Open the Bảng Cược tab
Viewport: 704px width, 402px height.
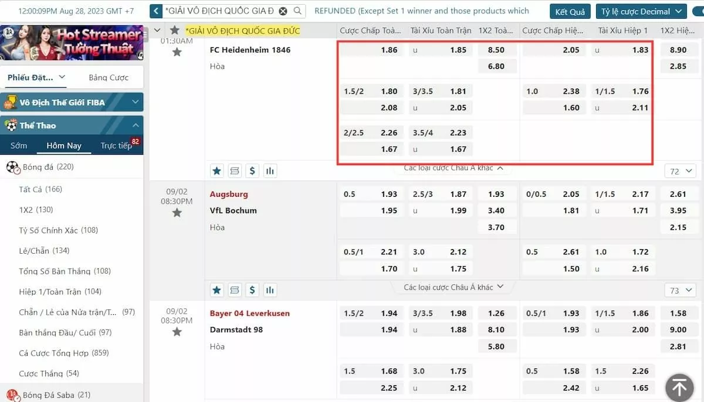pyautogui.click(x=109, y=77)
